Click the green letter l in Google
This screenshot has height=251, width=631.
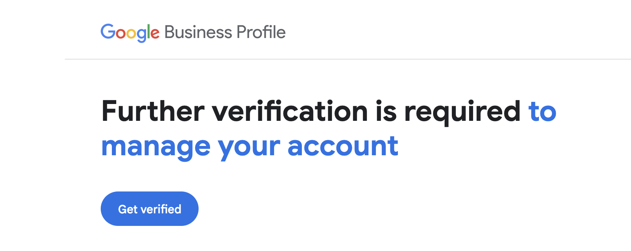click(x=149, y=32)
